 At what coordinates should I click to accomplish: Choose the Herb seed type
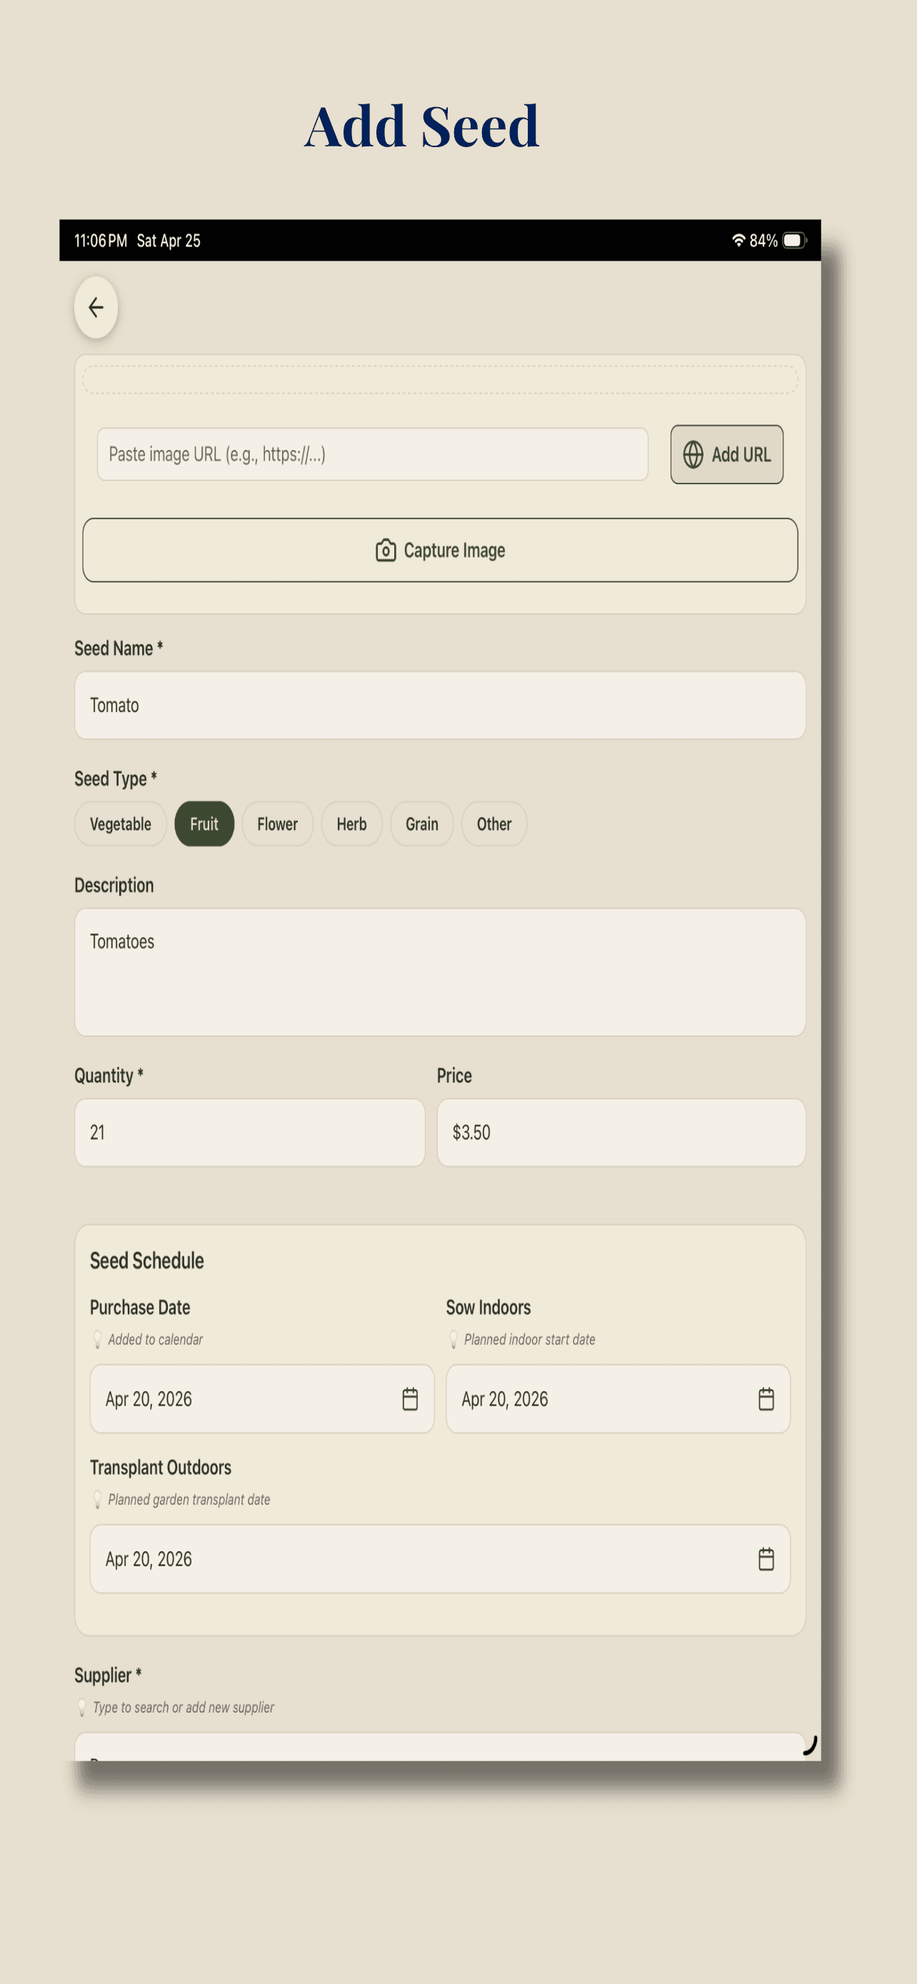[351, 824]
